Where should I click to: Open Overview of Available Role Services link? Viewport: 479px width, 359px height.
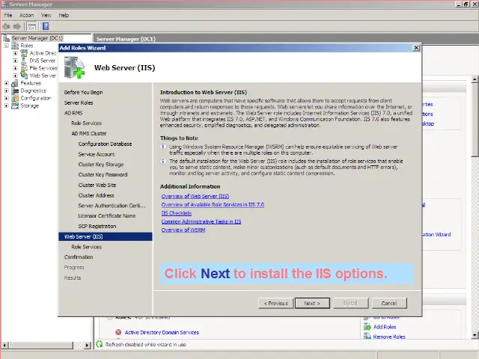coord(213,204)
